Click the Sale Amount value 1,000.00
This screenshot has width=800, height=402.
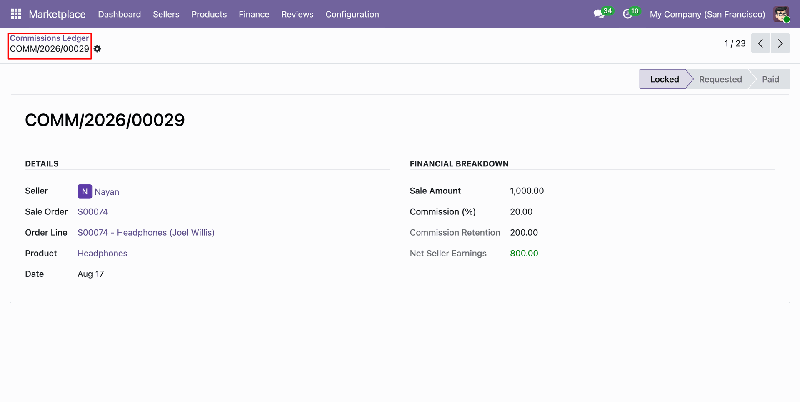tap(527, 191)
